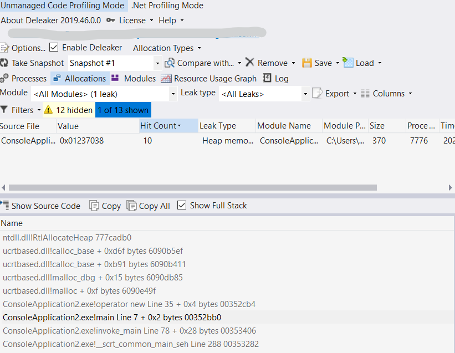Toggle the Enable Deleaker checkbox
The image size is (455, 353).
[54, 48]
